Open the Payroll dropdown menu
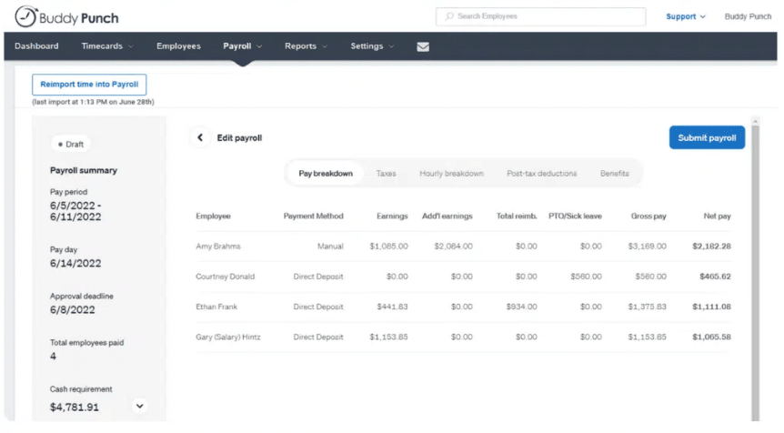This screenshot has width=784, height=433. click(x=243, y=46)
